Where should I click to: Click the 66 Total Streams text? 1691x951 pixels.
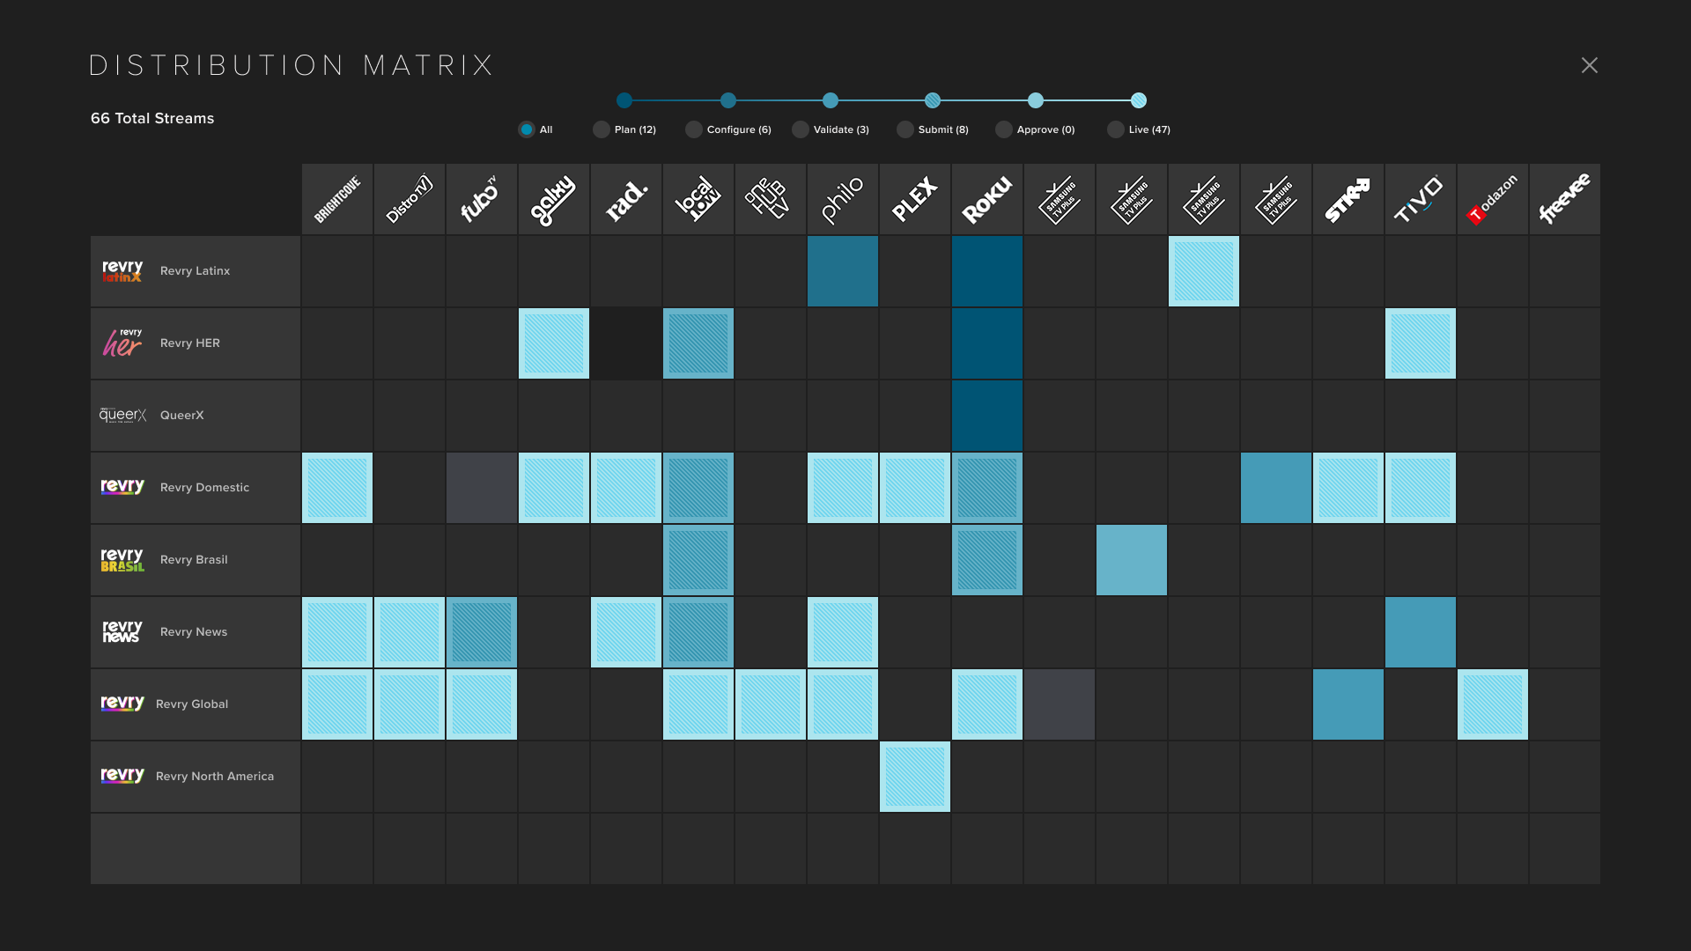pyautogui.click(x=152, y=118)
